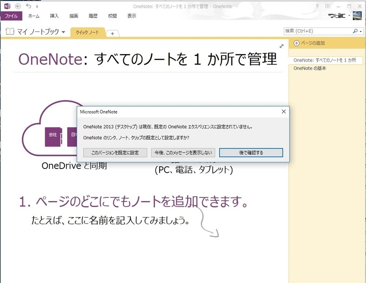366x283 pixels.
Task: Click the 検索 (Ctrl+E) search field
Action: [x=316, y=30]
